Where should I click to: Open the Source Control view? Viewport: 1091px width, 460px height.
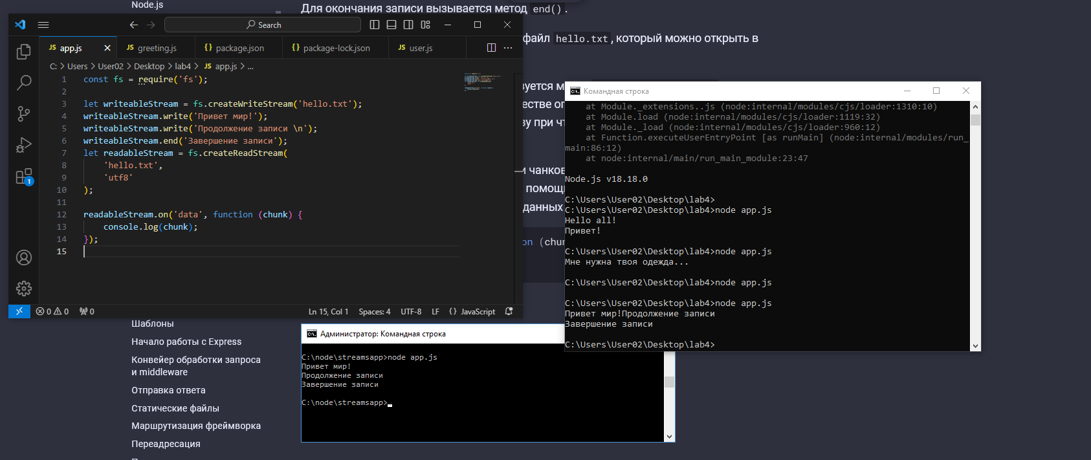[x=24, y=114]
